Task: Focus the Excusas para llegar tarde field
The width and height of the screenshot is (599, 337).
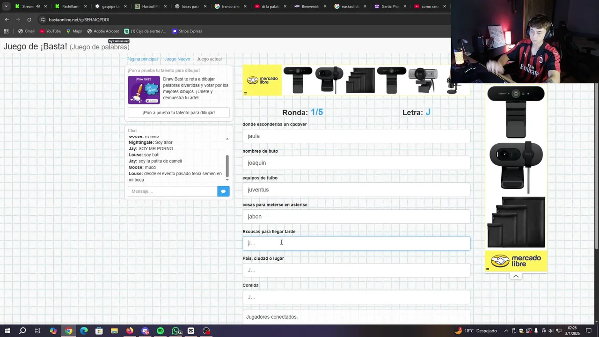Action: pos(356,243)
